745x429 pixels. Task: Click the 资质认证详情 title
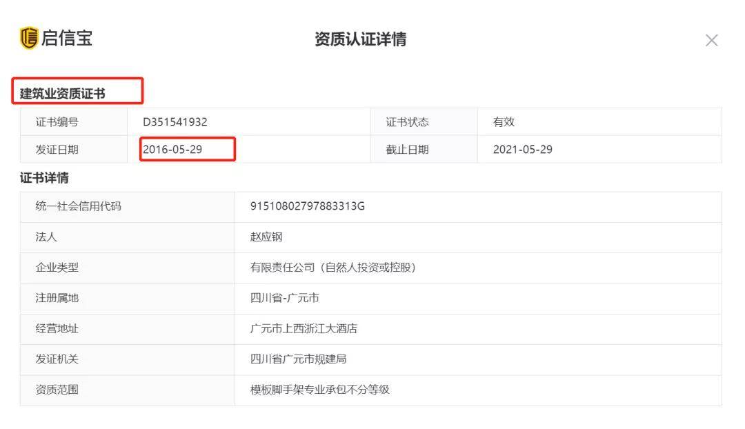tap(360, 39)
